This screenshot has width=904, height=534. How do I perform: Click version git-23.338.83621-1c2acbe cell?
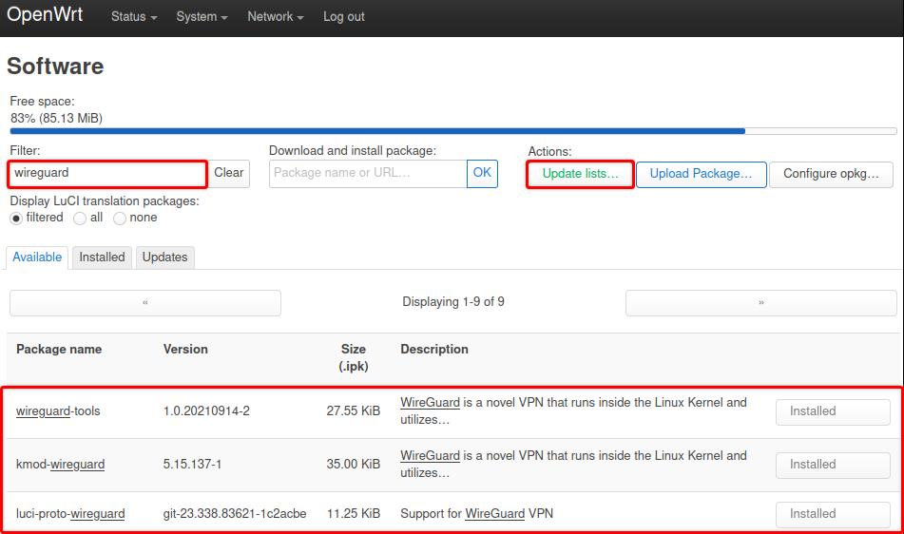coord(235,514)
